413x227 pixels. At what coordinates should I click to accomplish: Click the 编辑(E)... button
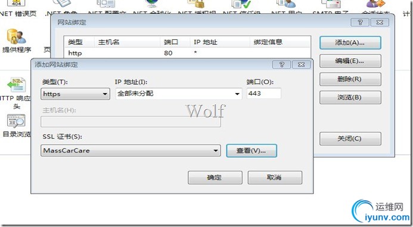[x=350, y=61]
